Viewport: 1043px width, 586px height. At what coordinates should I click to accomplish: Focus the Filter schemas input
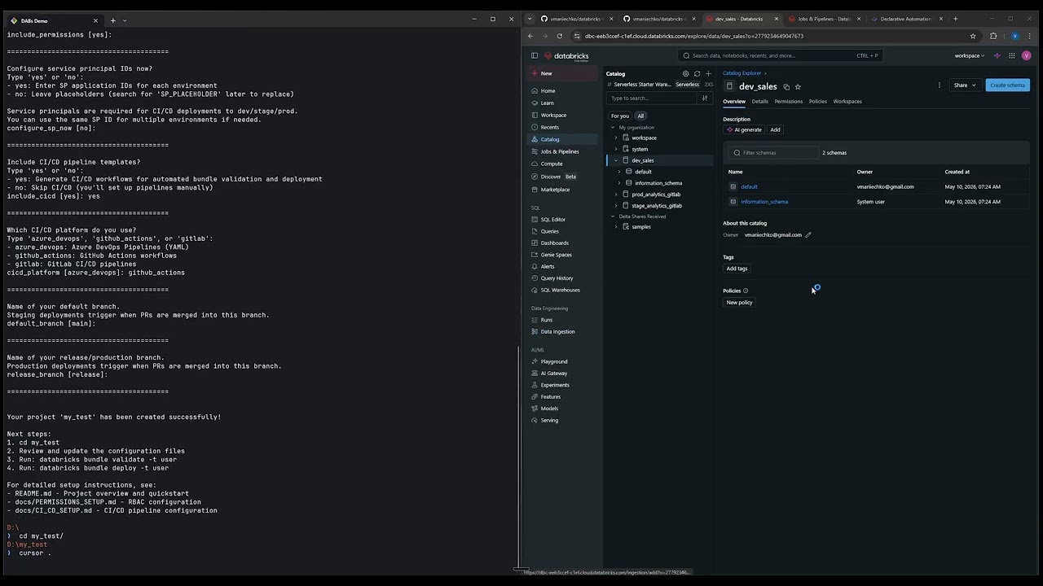point(774,153)
